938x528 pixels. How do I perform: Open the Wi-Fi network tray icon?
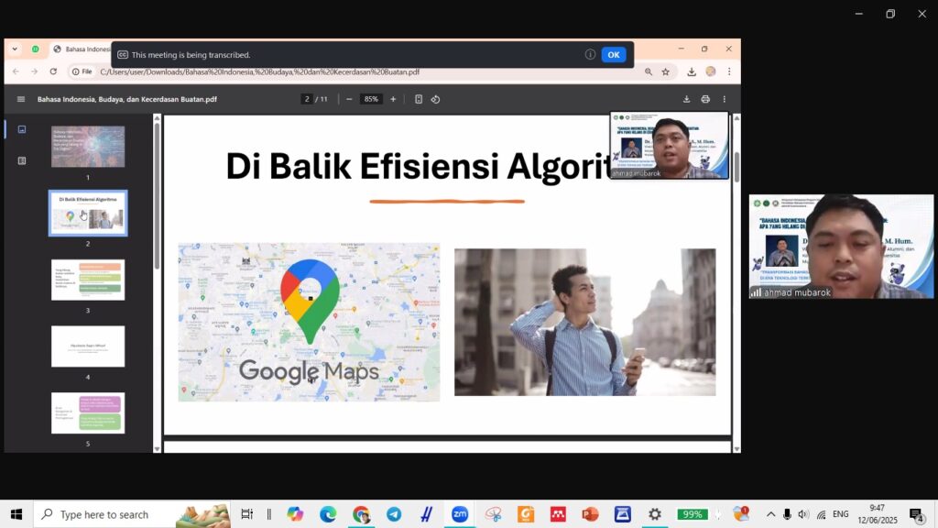pos(822,514)
